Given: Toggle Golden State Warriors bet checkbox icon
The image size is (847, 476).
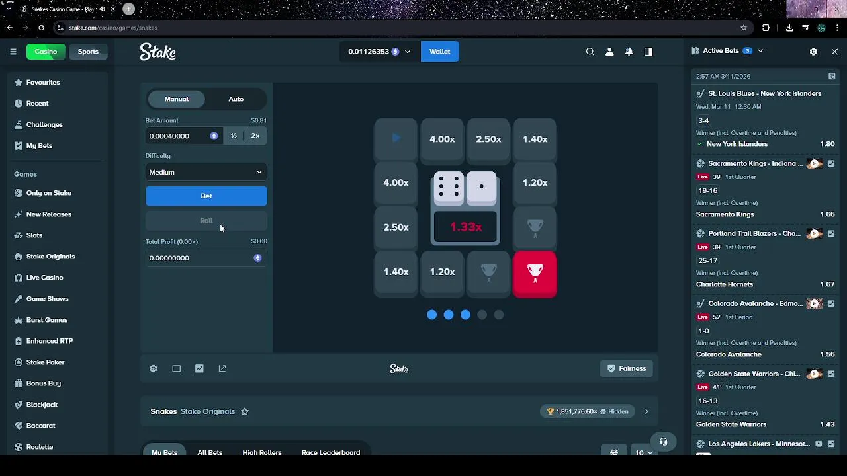Looking at the screenshot, I should coord(832,374).
